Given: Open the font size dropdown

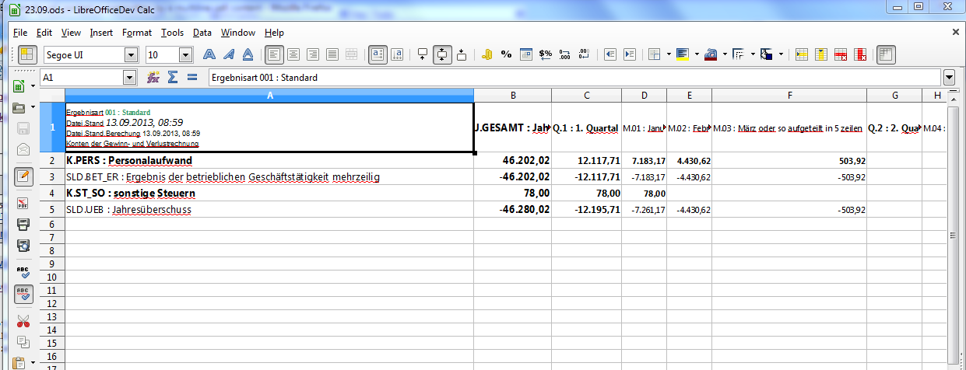Looking at the screenshot, I should 185,54.
